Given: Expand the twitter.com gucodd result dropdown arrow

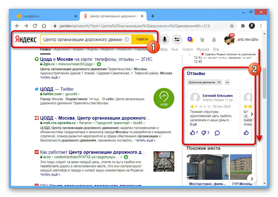Looking at the screenshot, I should pos(79,94).
